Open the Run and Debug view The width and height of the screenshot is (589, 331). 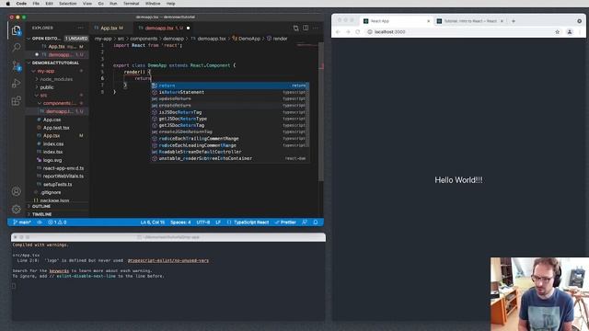tap(17, 84)
